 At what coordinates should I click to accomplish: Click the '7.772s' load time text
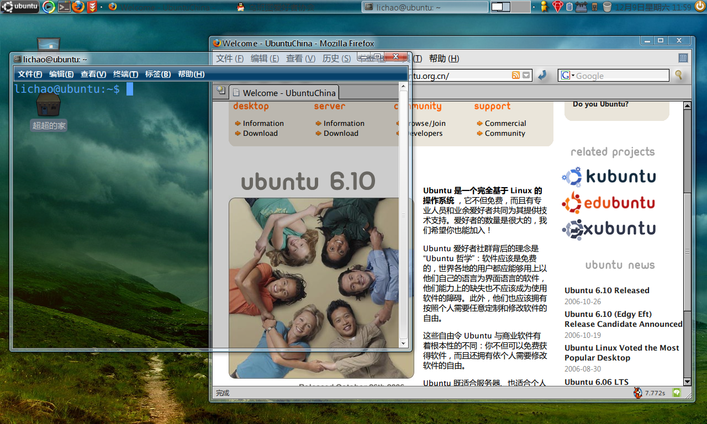tap(655, 393)
